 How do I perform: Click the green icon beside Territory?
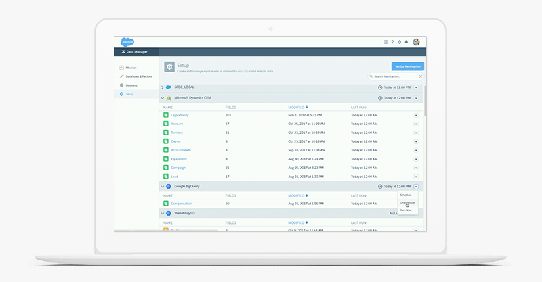166,133
